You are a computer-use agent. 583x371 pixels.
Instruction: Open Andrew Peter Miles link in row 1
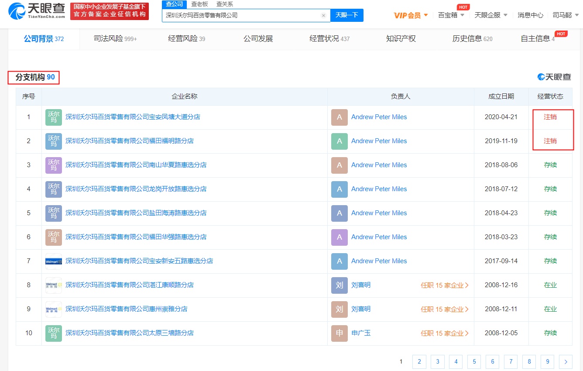pyautogui.click(x=379, y=117)
